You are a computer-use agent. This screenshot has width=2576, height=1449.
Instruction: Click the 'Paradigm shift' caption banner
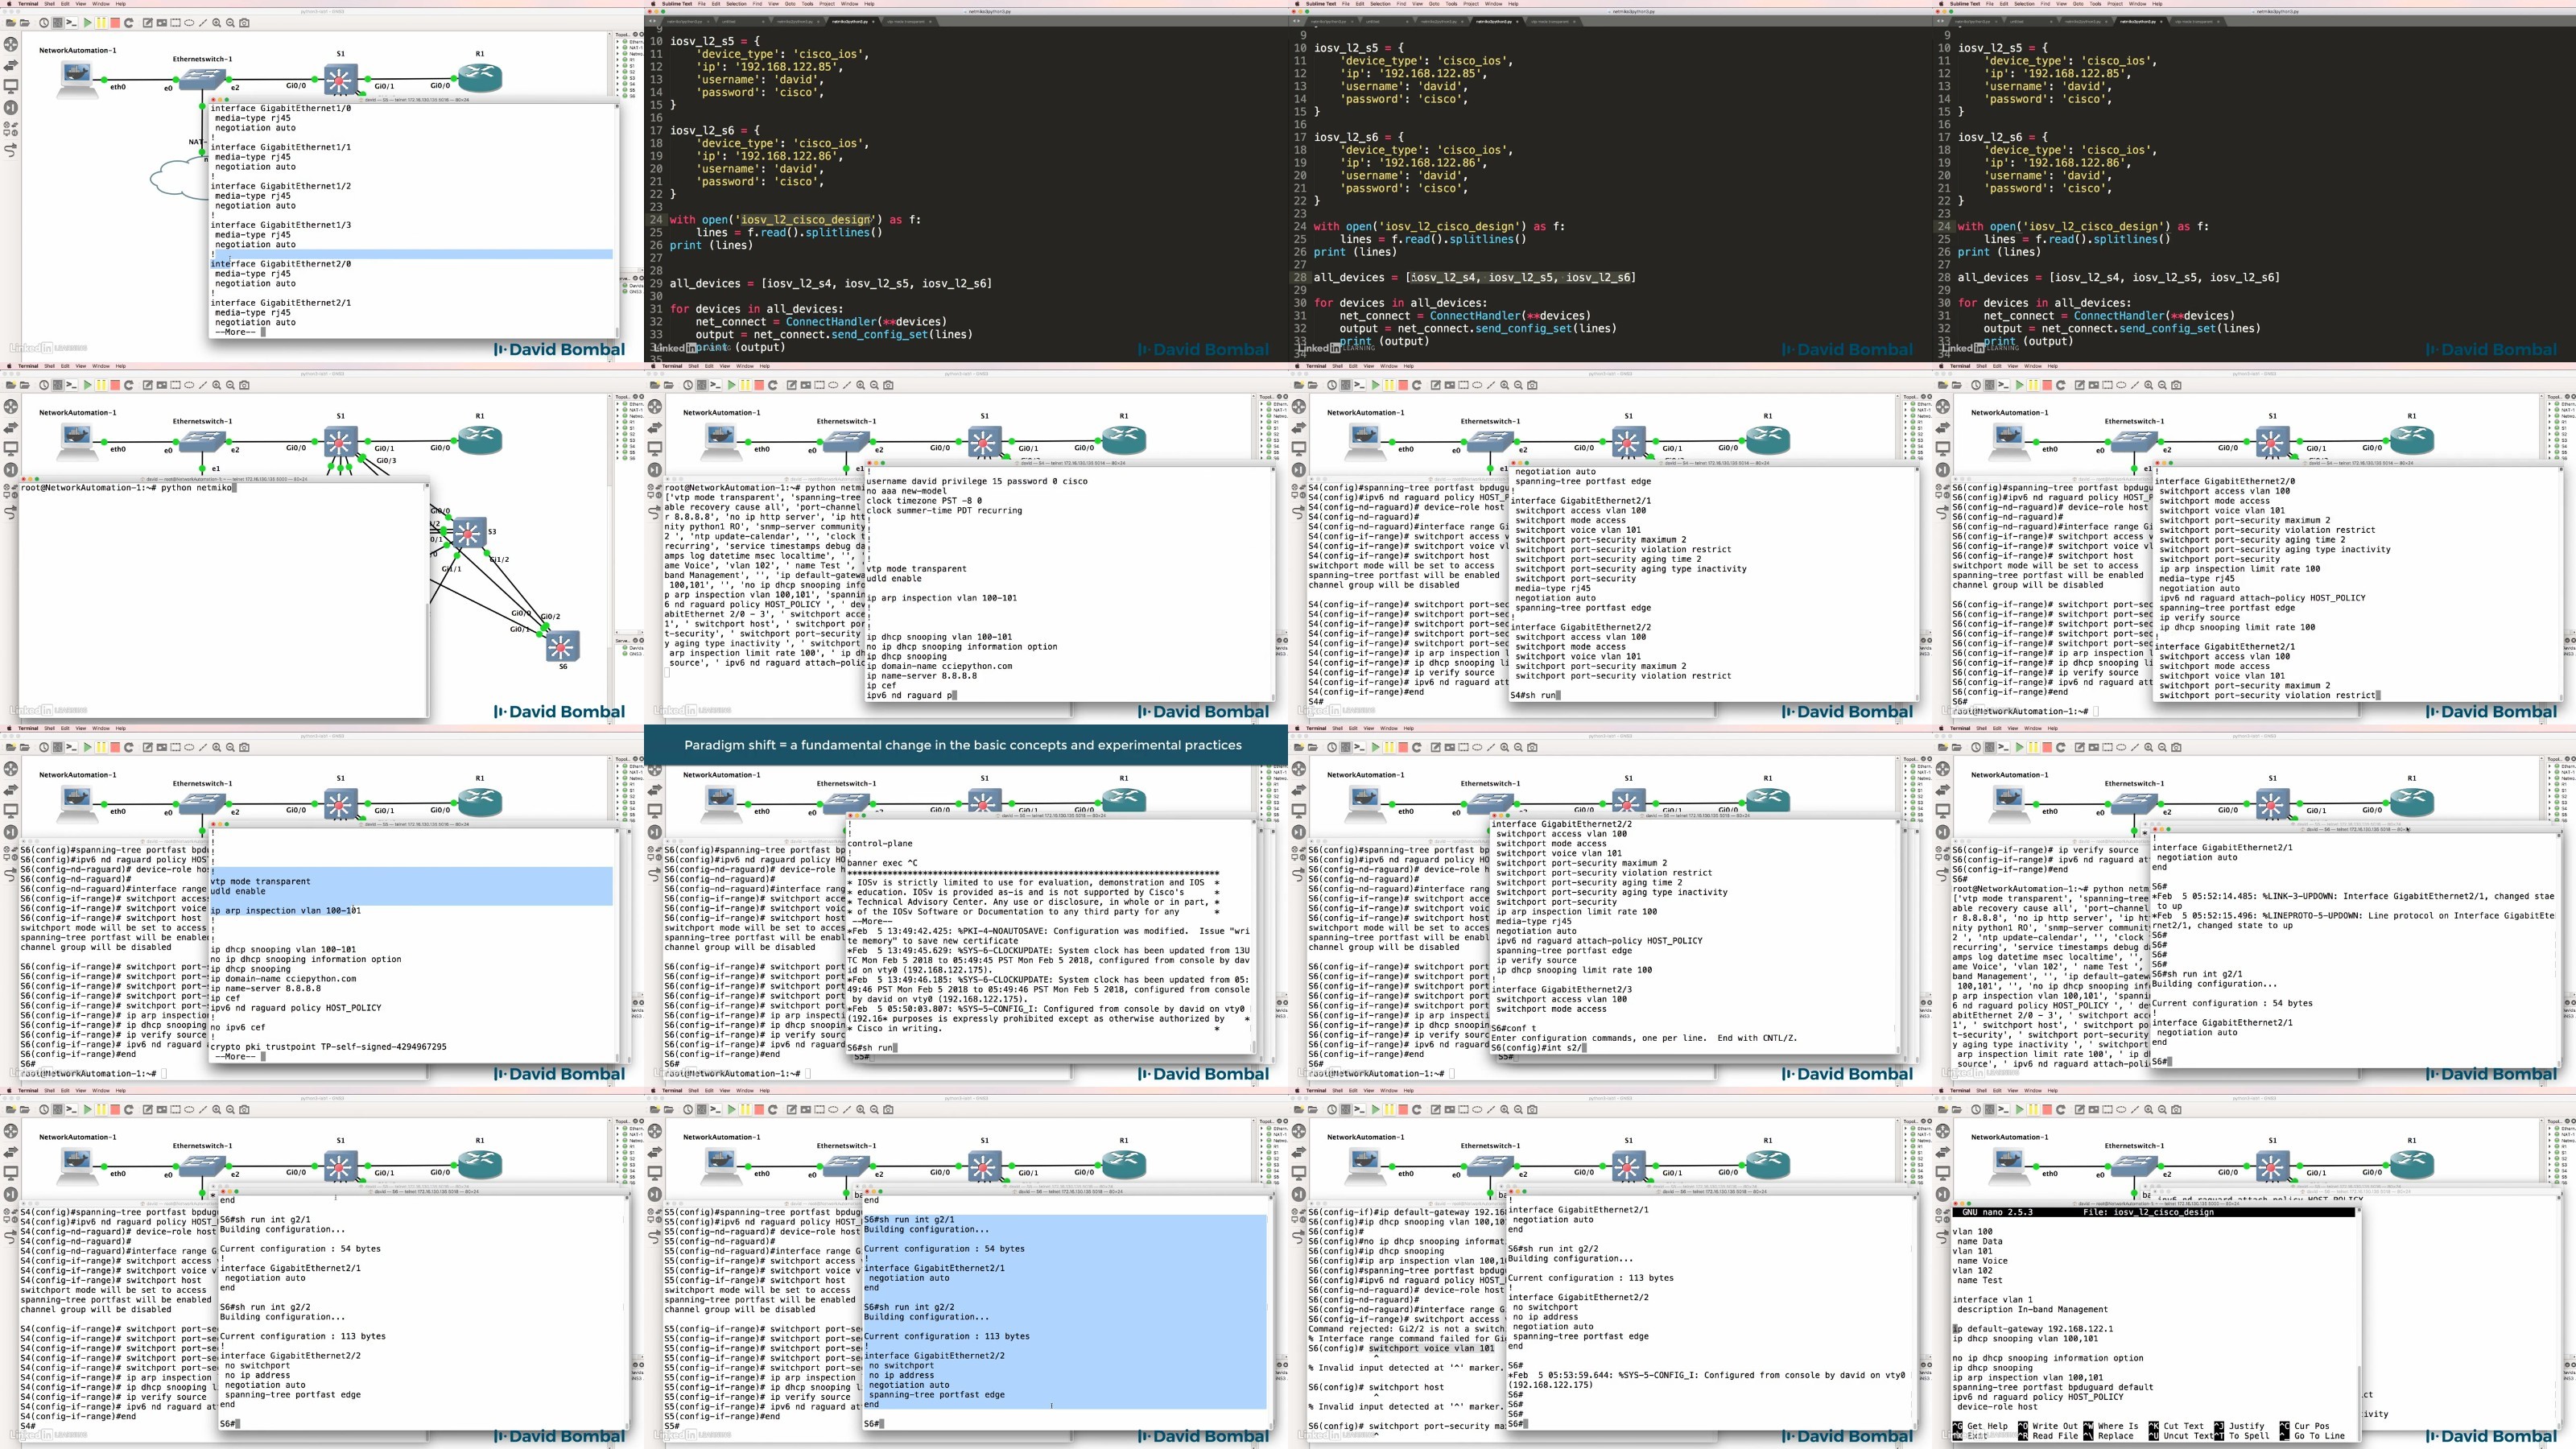pos(965,745)
